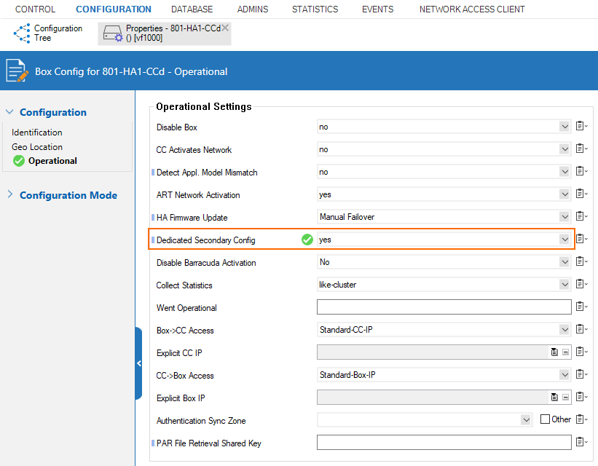This screenshot has height=466, width=598.
Task: Open clipboard menu for Explicit Box IP row
Action: [581, 397]
